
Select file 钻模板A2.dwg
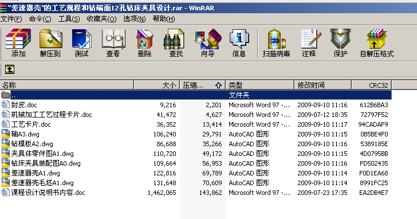32,144
